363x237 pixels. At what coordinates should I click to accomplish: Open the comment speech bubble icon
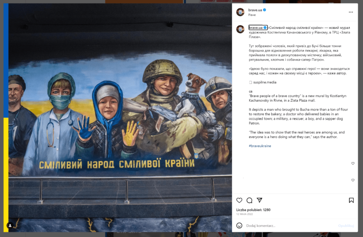coord(250,201)
